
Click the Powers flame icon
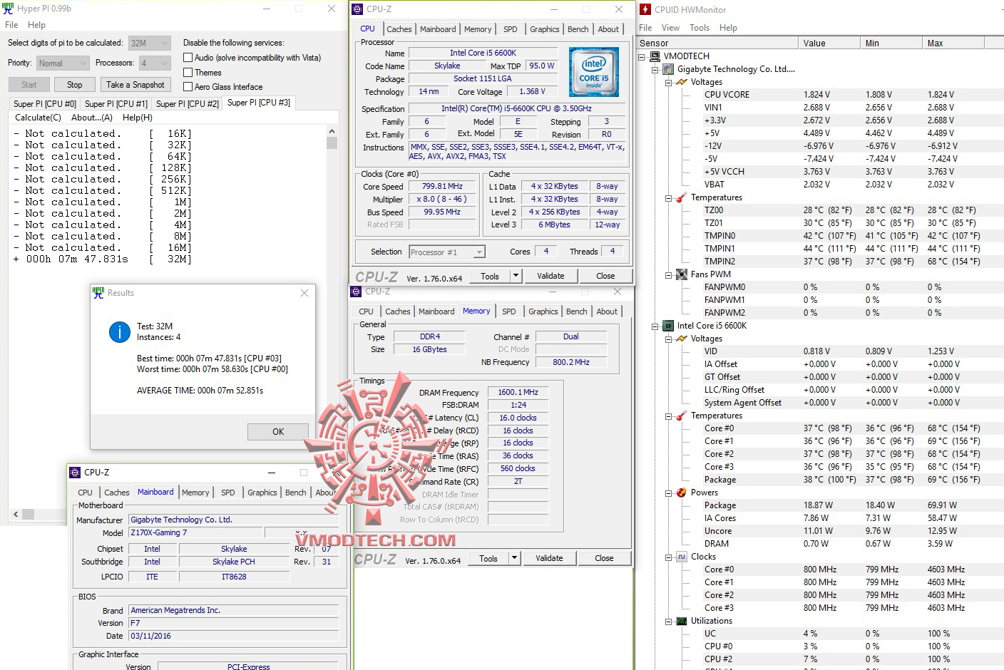682,493
